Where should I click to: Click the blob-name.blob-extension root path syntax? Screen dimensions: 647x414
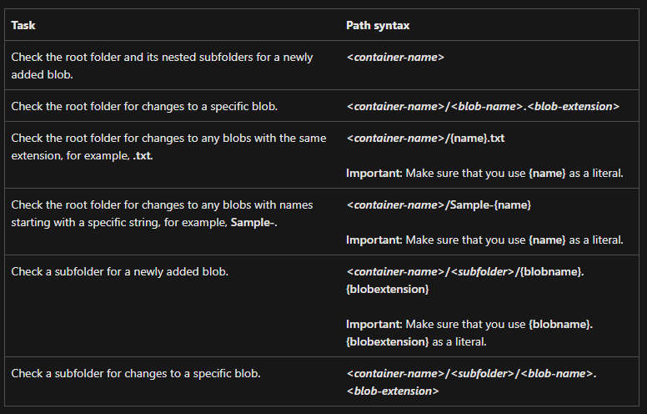click(483, 106)
